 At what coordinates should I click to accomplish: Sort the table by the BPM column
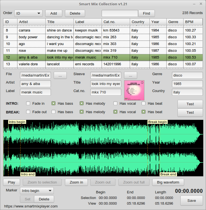coord(193,22)
